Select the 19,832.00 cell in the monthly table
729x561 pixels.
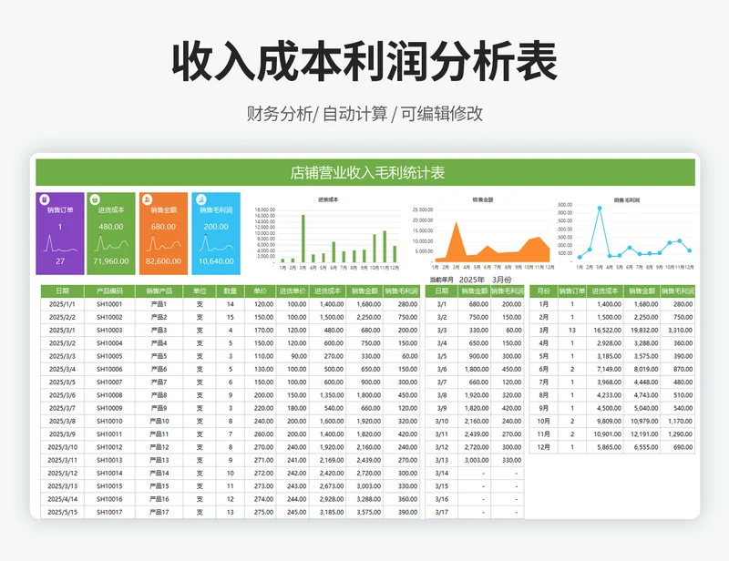(642, 331)
